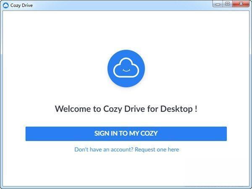The height and width of the screenshot is (189, 252).
Task: Click the SIGN IN TO MY COZY button
Action: (x=126, y=133)
